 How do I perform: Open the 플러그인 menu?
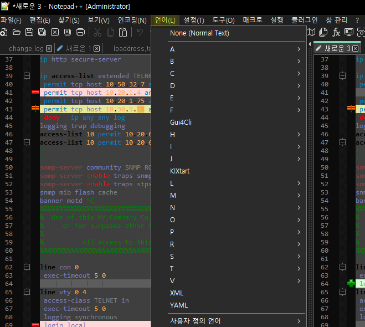point(305,21)
